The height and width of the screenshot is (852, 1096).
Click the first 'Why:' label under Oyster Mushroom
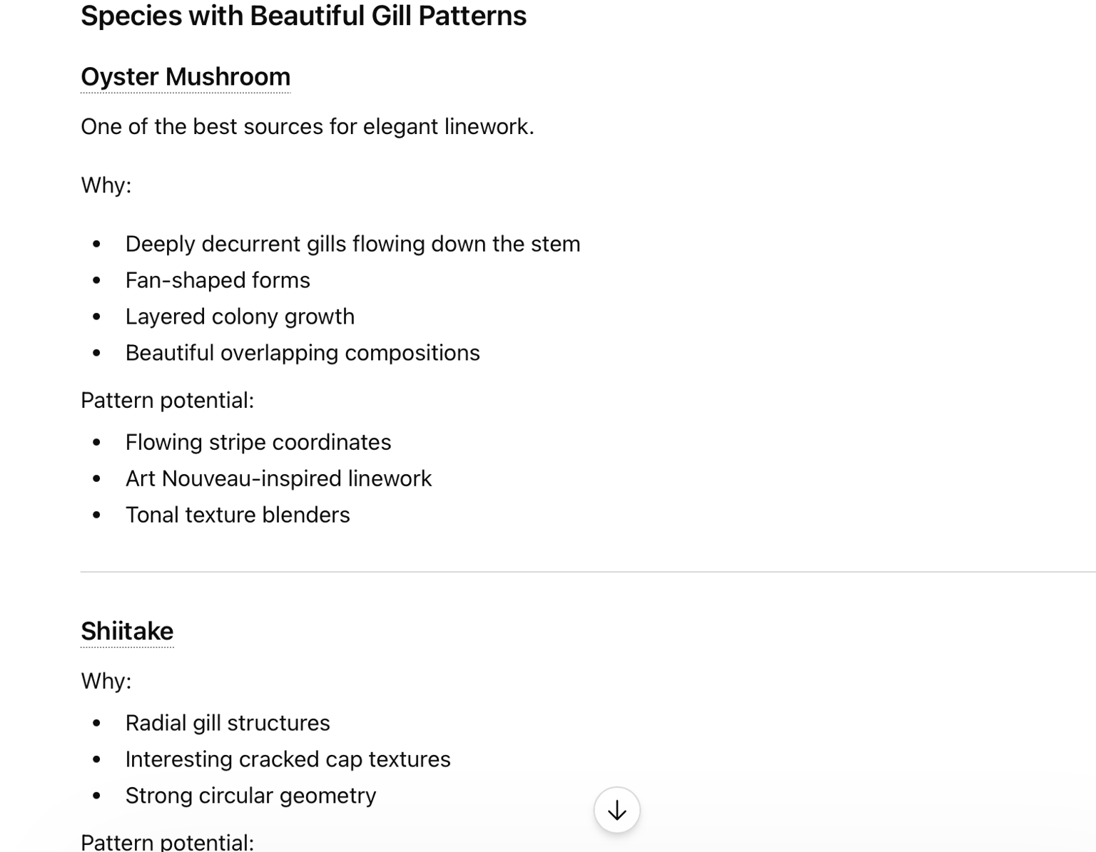[x=106, y=185]
